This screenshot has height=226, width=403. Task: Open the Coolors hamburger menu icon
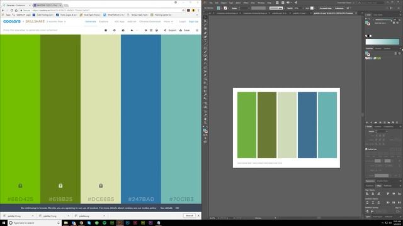[x=197, y=30]
